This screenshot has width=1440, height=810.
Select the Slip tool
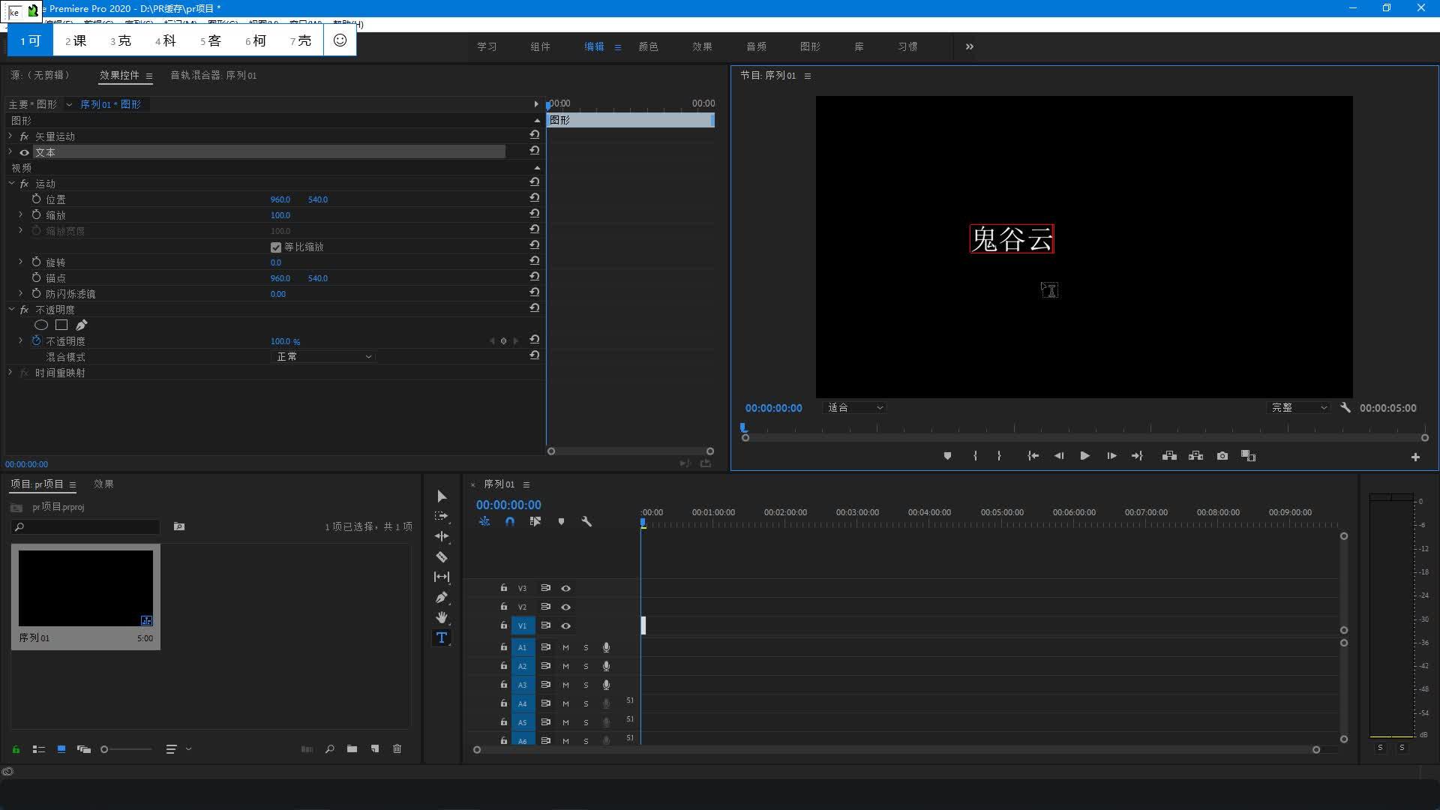click(442, 577)
